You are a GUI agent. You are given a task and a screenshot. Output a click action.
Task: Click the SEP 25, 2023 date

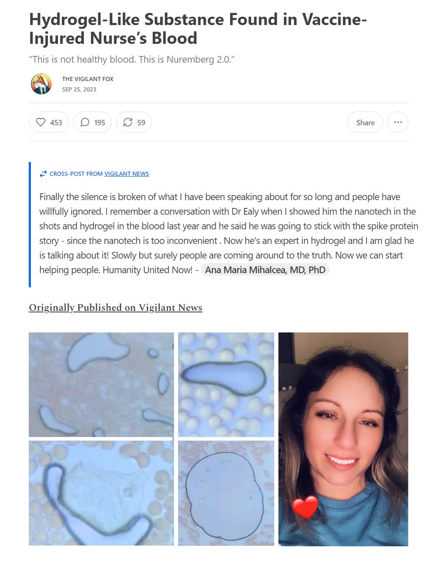pyautogui.click(x=79, y=89)
